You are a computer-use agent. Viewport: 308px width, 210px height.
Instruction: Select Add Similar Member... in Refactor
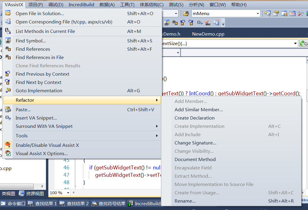pos(199,109)
